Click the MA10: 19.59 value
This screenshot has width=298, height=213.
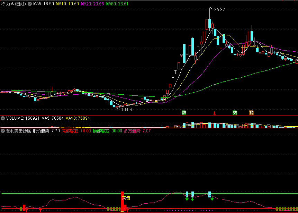[x=67, y=4]
